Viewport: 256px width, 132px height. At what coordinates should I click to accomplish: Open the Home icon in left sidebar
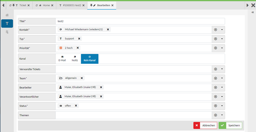point(7,15)
